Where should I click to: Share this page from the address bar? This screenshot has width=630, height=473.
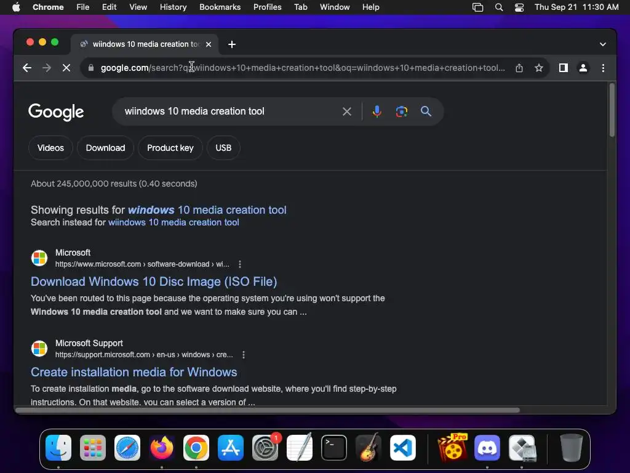click(519, 68)
